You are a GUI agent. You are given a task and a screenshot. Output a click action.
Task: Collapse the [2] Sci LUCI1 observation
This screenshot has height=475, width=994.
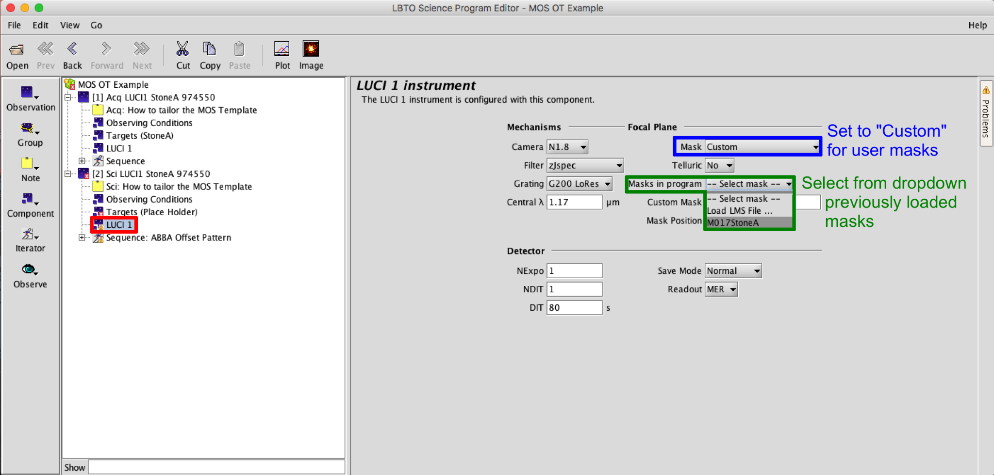click(x=68, y=174)
